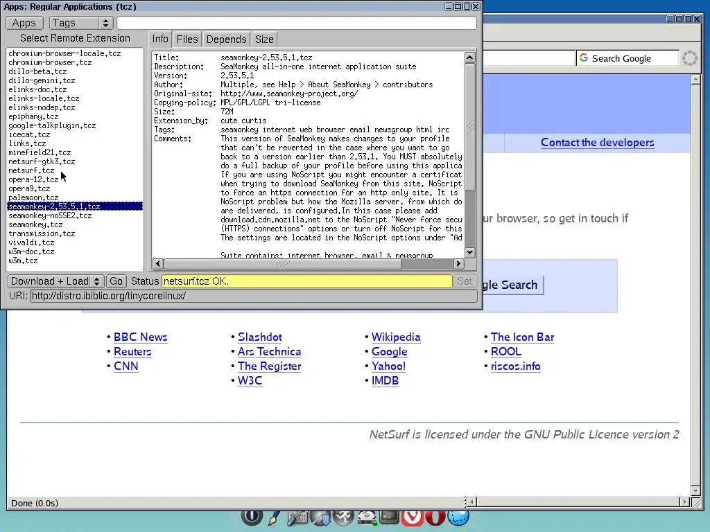Screen dimensions: 710x532
Task: Switch to the Info tab
Action: (160, 39)
